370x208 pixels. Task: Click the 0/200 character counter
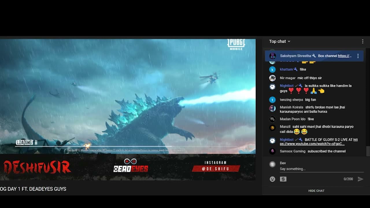tap(348, 179)
